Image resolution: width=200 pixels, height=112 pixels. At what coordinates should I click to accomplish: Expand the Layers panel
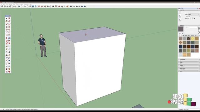coord(189,63)
